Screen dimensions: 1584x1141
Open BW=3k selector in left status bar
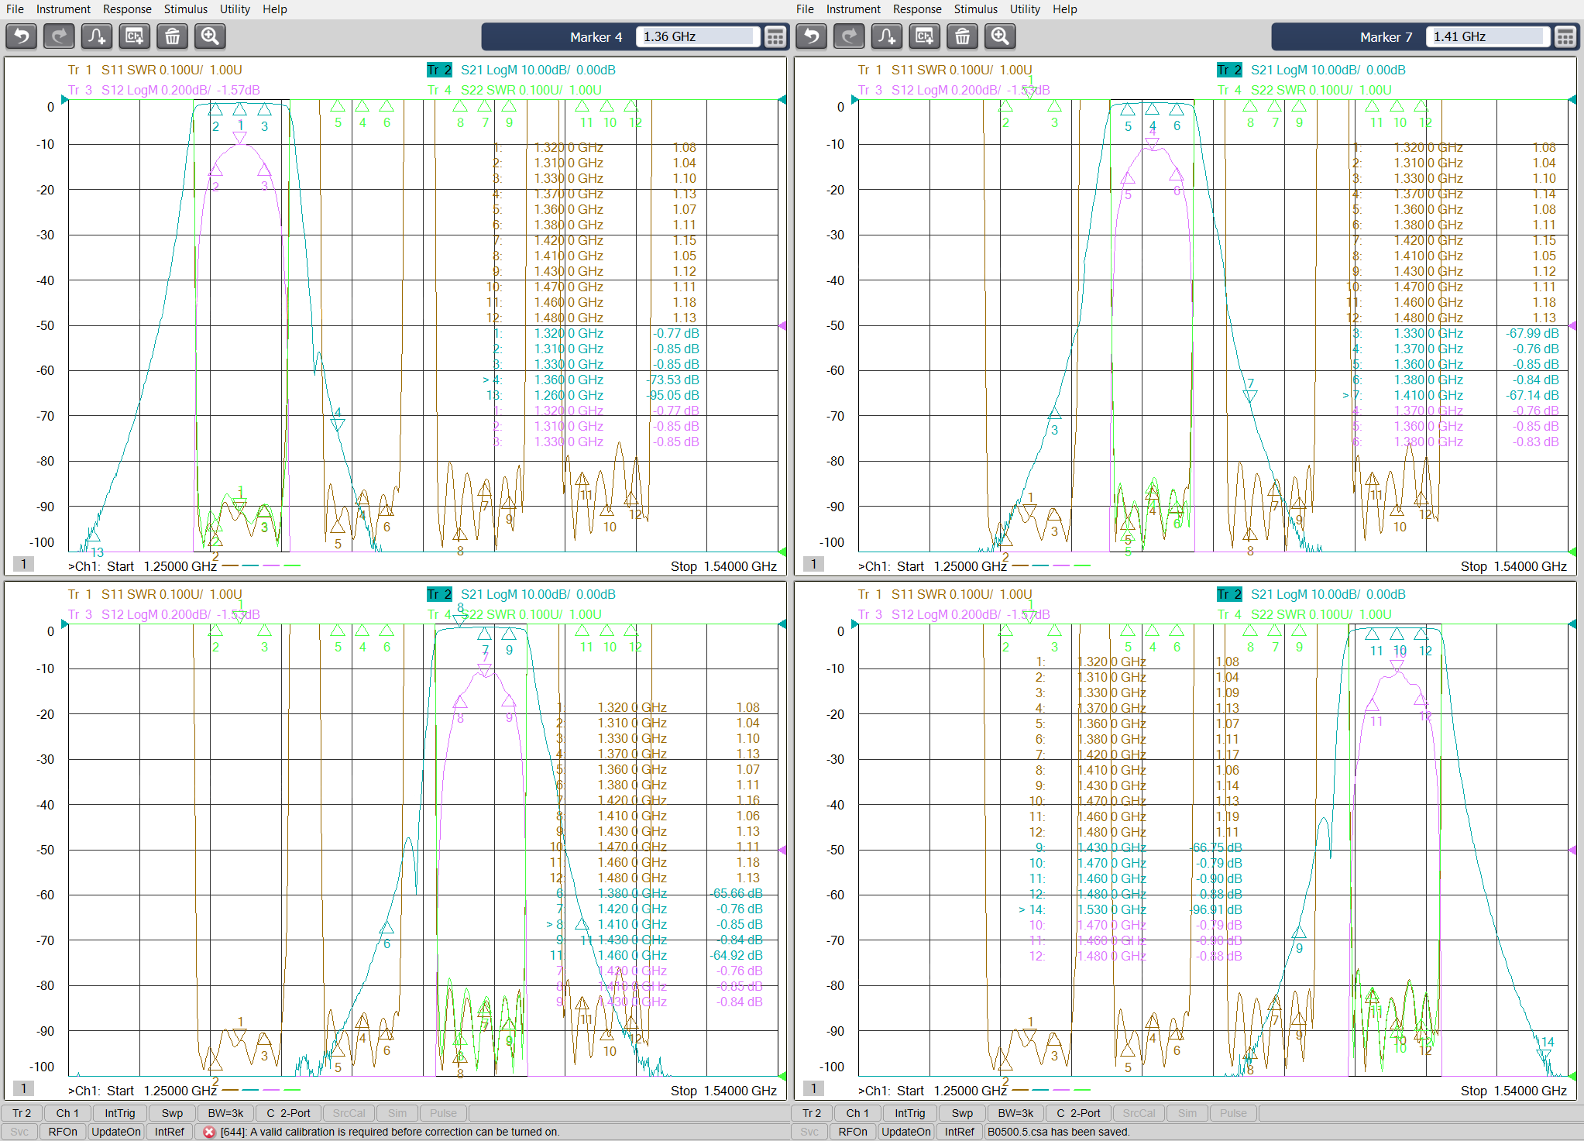225,1113
